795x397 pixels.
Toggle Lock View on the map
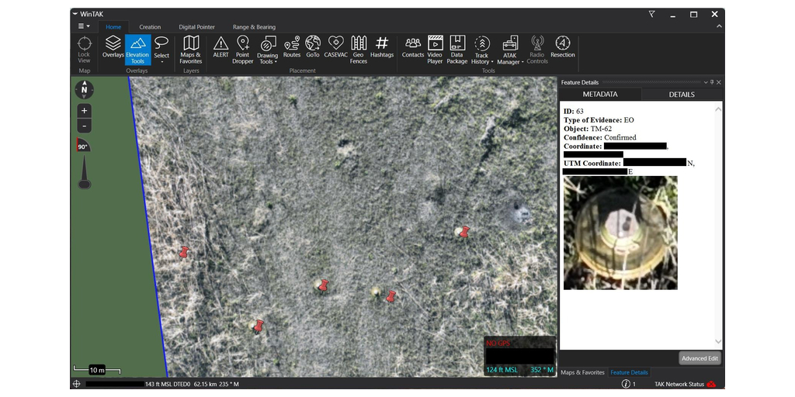[84, 48]
